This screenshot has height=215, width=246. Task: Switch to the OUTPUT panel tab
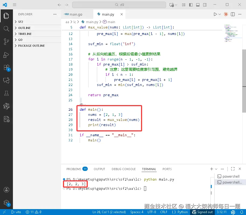[x=99, y=169]
